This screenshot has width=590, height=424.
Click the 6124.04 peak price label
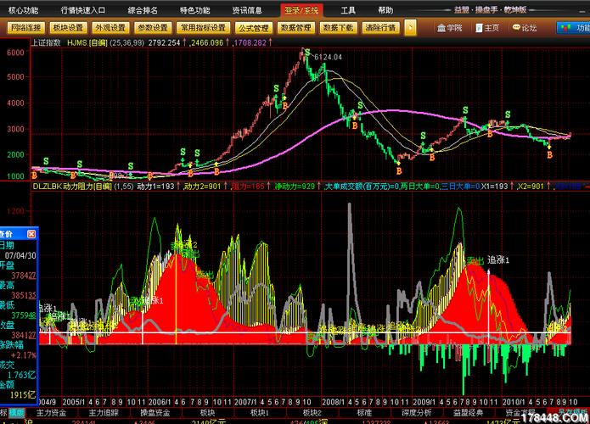pos(329,57)
